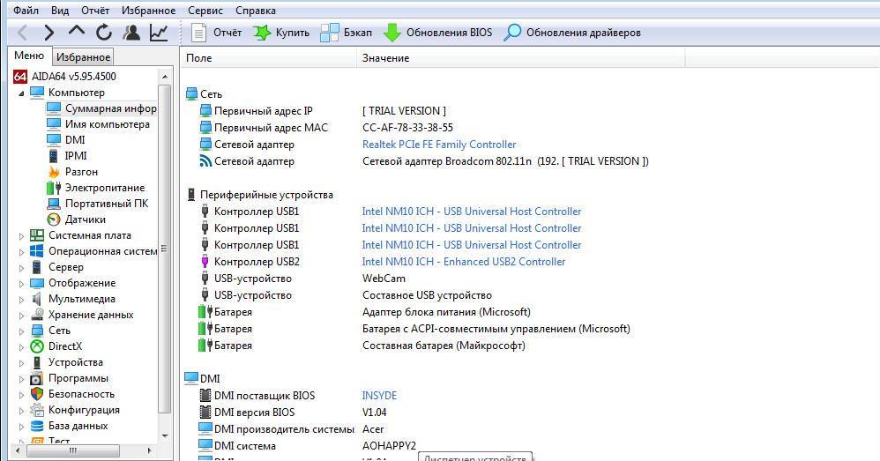The height and width of the screenshot is (461, 880).
Task: Open the graph chart icon in the toolbar
Action: pos(159,33)
